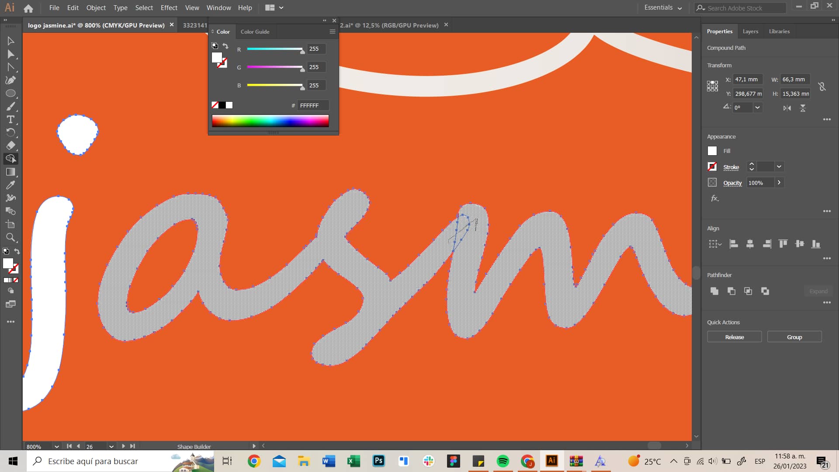Open Photoshop from the taskbar

(x=378, y=461)
